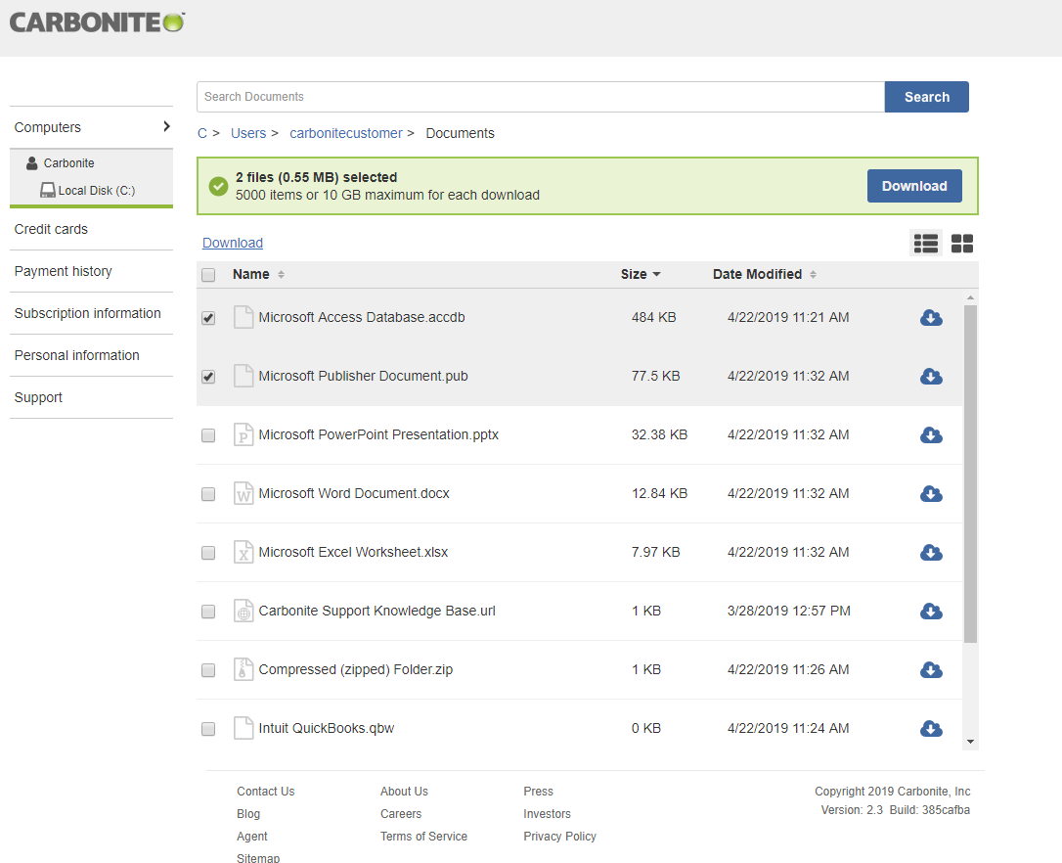Click the Excel worksheet file icon
The height and width of the screenshot is (863, 1062).
coord(243,553)
